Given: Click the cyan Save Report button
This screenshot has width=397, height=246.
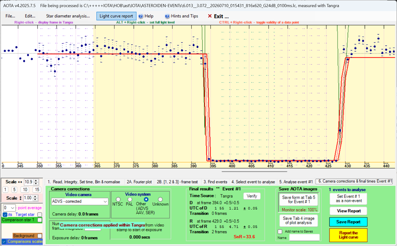Looking at the screenshot, I should click(x=348, y=222).
